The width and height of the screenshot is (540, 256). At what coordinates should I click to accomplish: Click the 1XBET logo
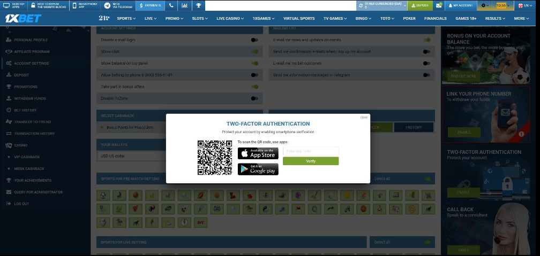click(23, 19)
